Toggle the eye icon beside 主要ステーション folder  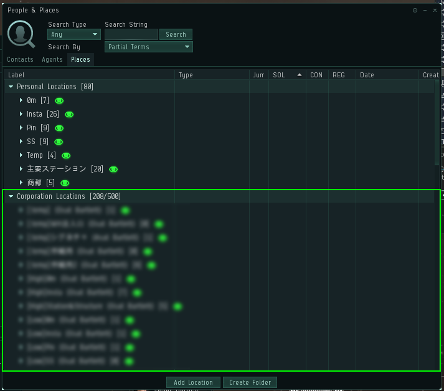[x=113, y=169]
